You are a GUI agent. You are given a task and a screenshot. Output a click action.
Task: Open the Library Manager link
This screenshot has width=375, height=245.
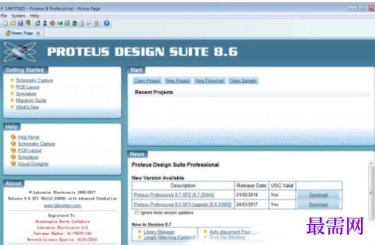coord(159,232)
